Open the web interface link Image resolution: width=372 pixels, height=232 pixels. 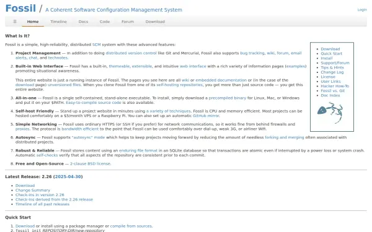click(x=193, y=66)
